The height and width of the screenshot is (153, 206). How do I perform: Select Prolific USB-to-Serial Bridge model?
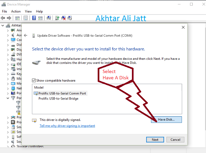click(58, 98)
